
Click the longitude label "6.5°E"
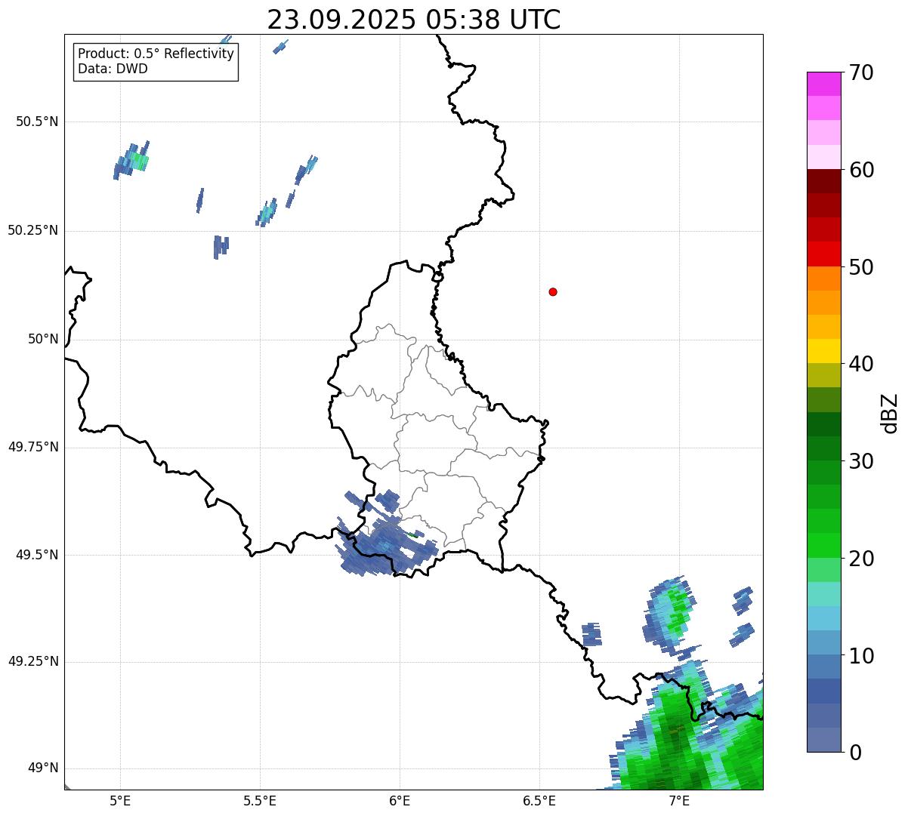[539, 800]
